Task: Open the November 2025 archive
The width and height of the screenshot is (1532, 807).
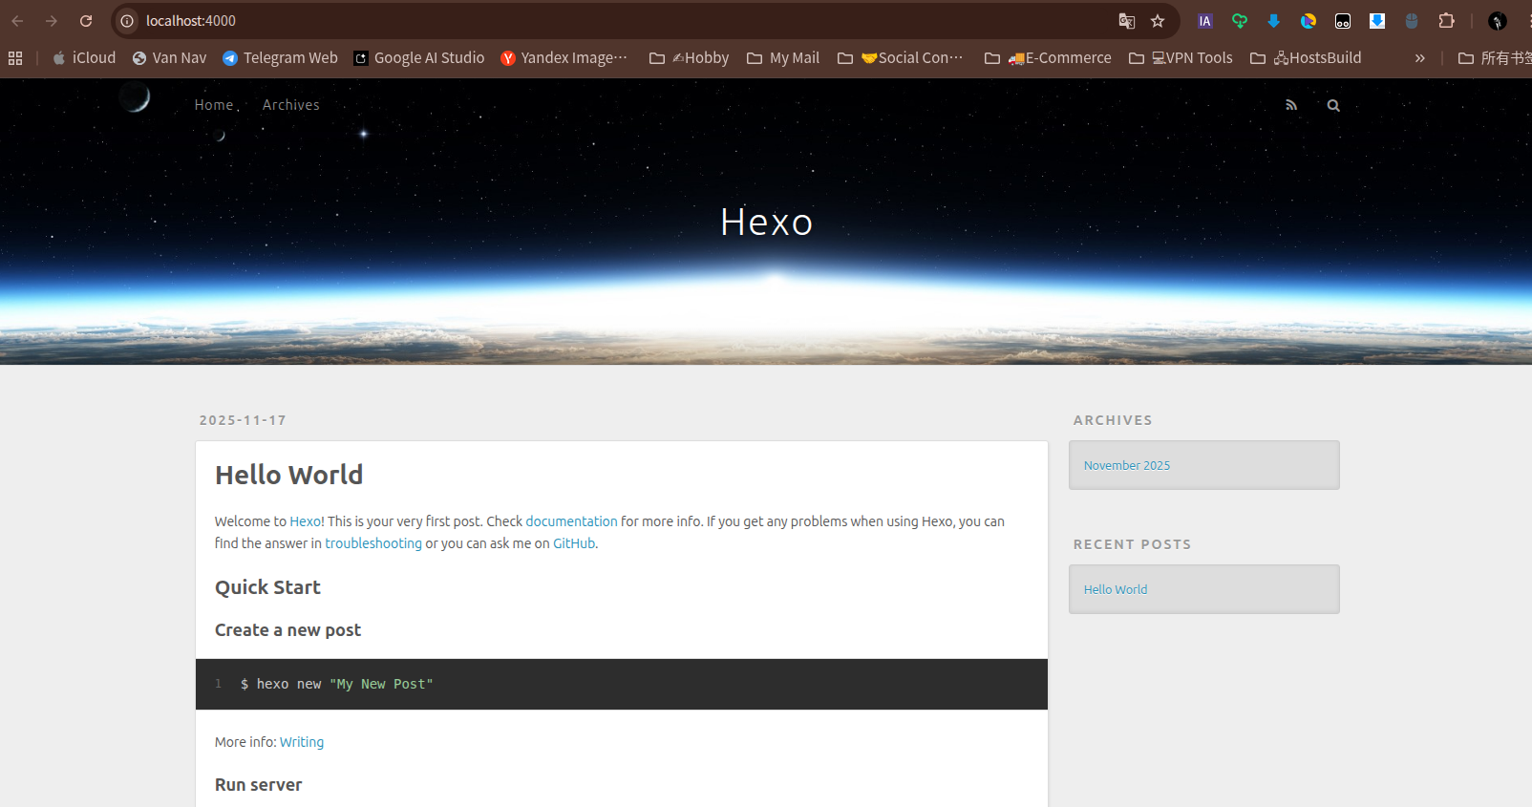Action: click(1127, 465)
